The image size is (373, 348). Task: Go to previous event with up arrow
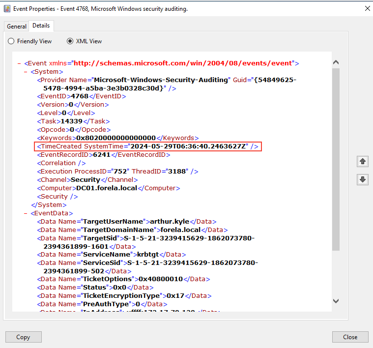pyautogui.click(x=363, y=162)
